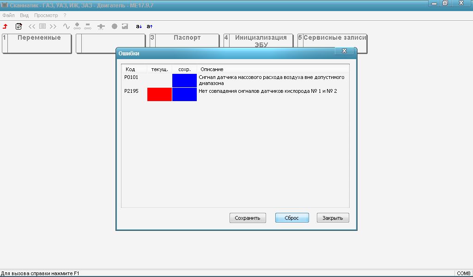Screen dimensions: 473x277
Task: Click the blue saved cell for P0101
Action: pos(184,80)
